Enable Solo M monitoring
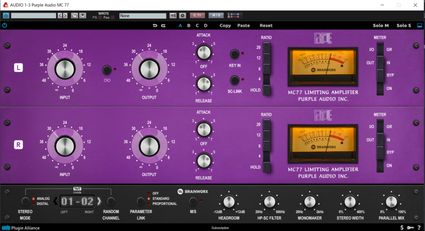This screenshot has height=231, width=425. coord(381,25)
